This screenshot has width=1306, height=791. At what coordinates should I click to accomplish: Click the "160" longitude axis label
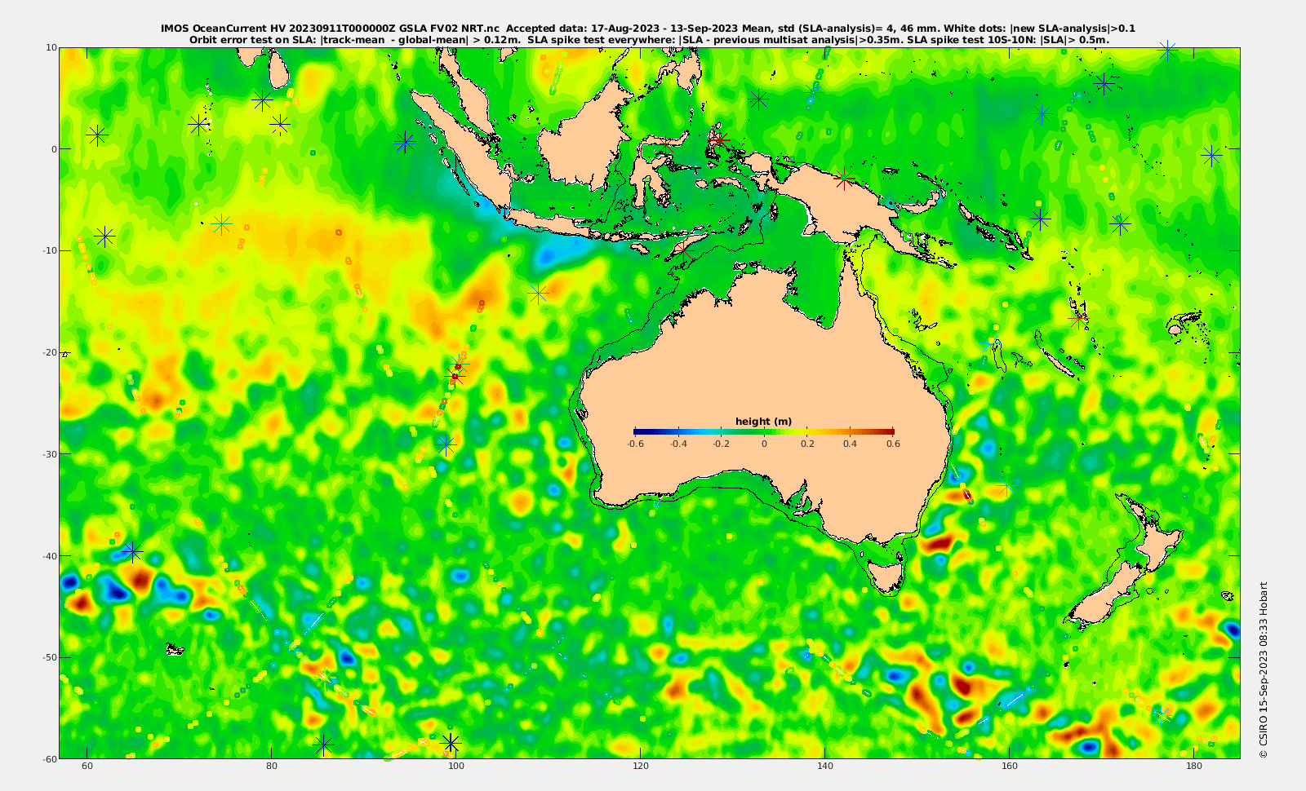click(1010, 767)
